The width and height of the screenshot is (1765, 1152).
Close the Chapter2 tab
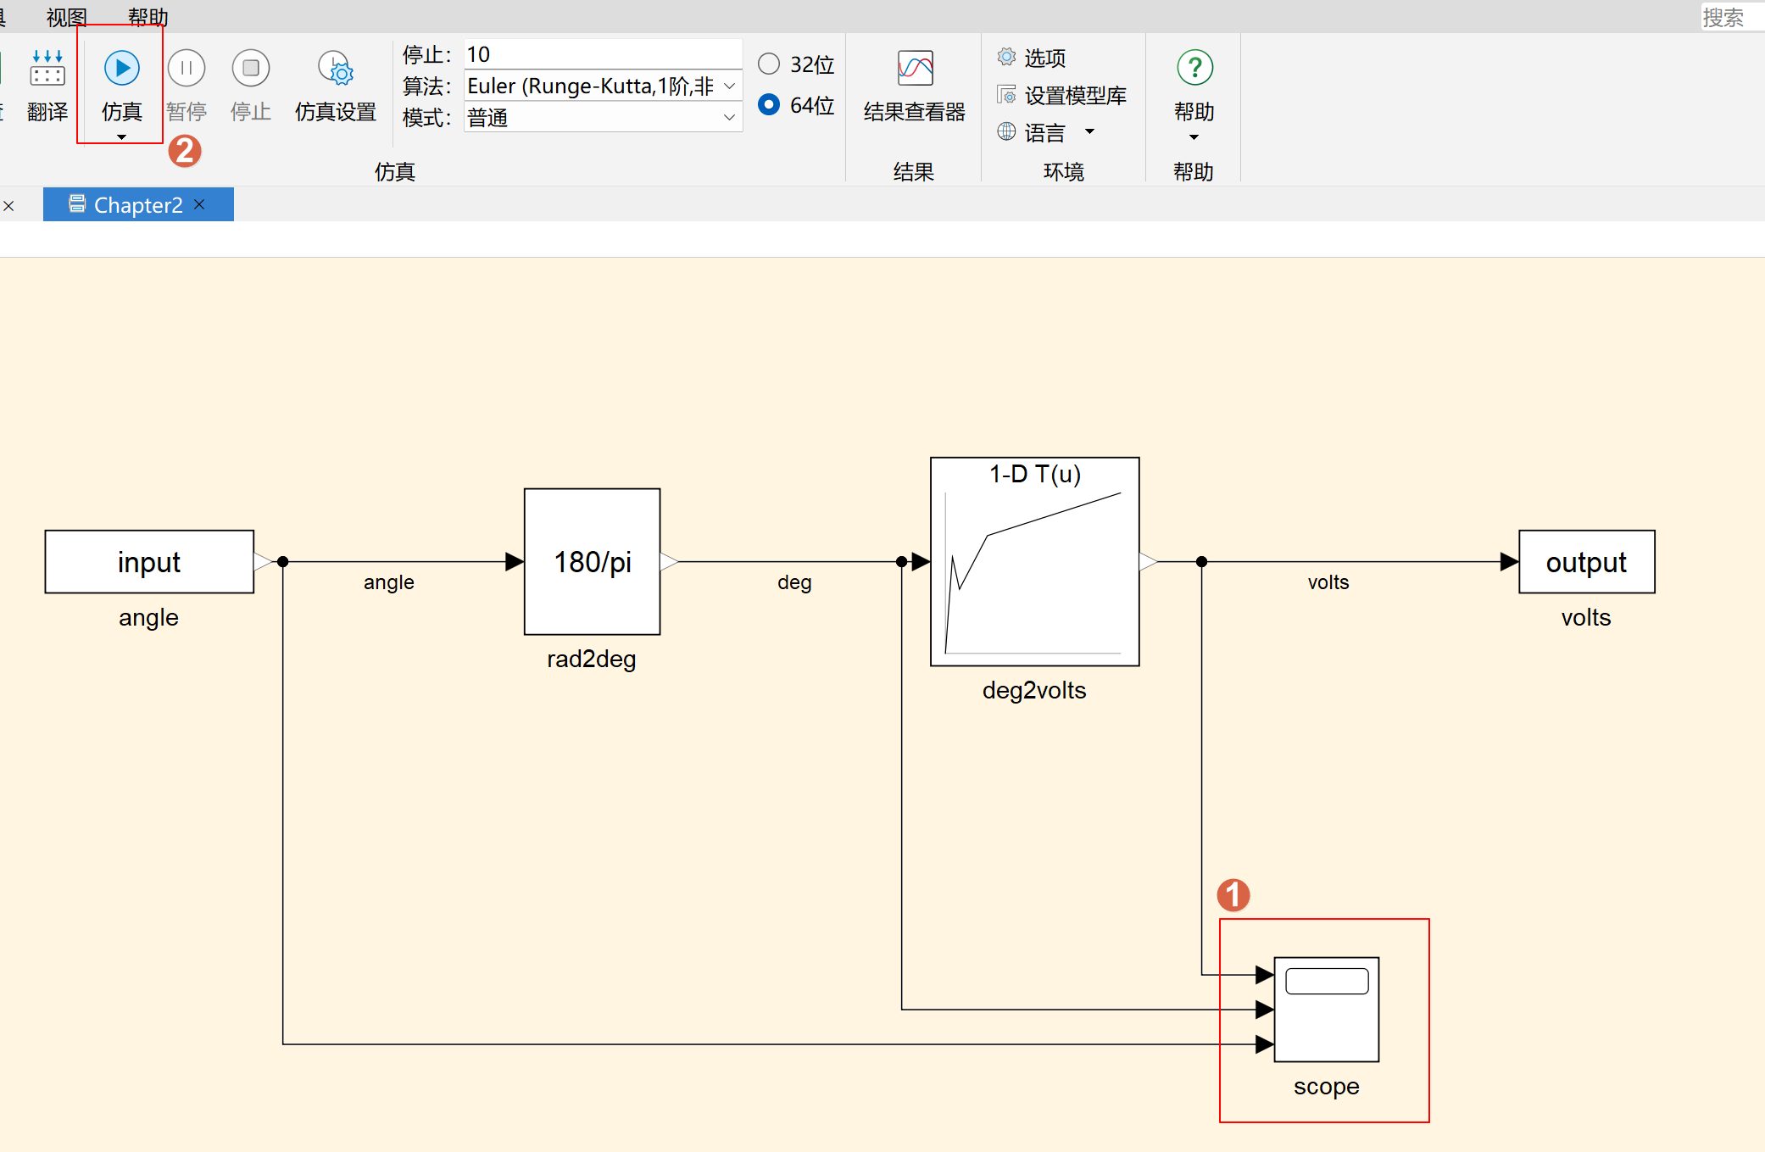[199, 204]
